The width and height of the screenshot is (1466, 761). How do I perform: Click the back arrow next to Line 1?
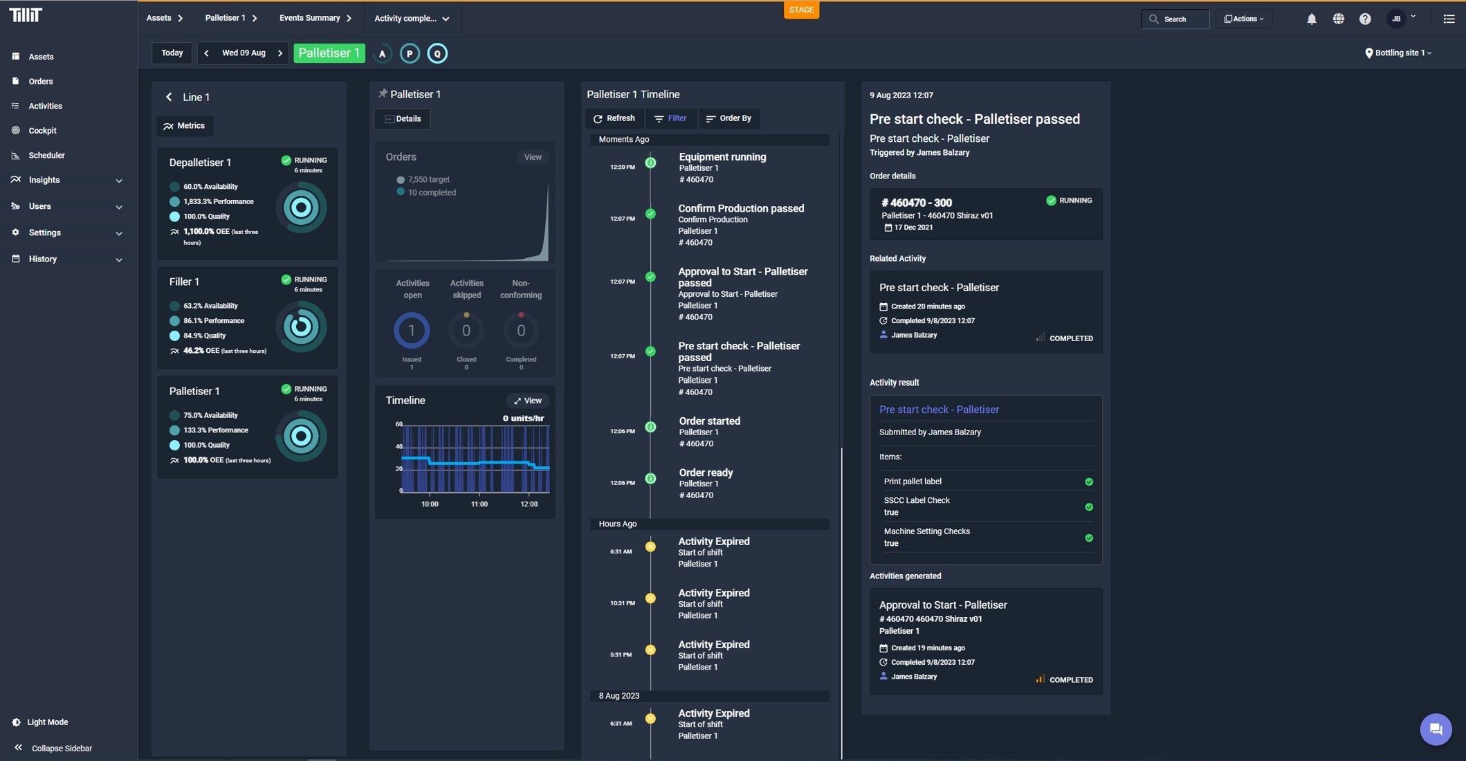tap(169, 98)
